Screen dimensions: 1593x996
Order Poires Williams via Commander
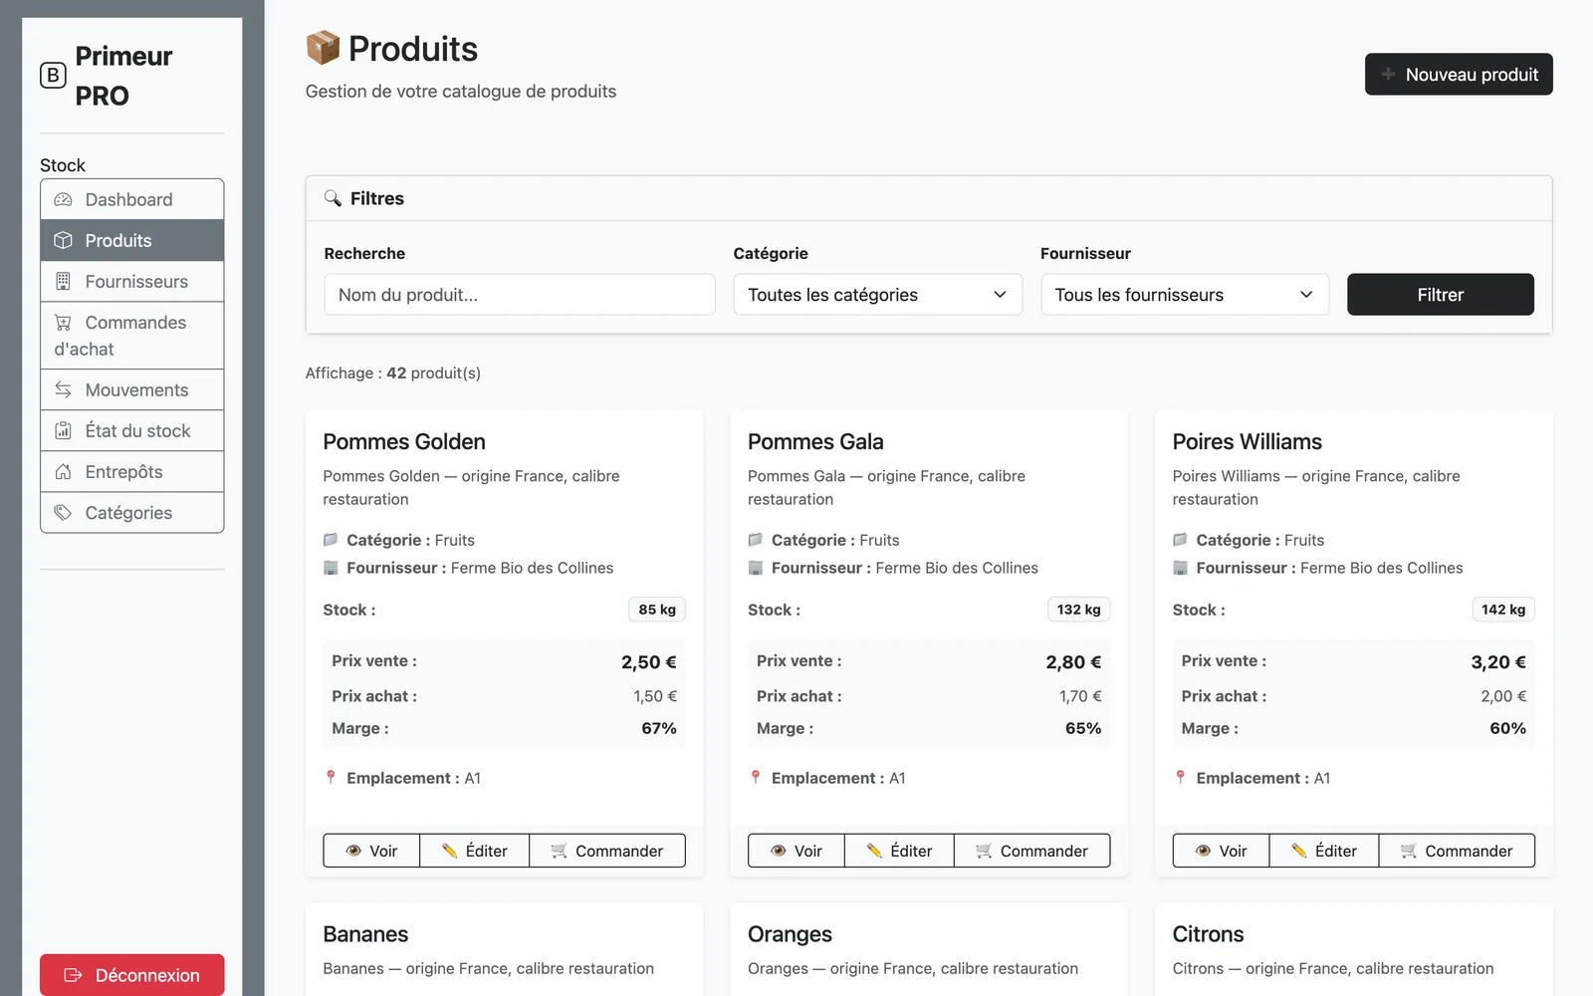point(1457,851)
